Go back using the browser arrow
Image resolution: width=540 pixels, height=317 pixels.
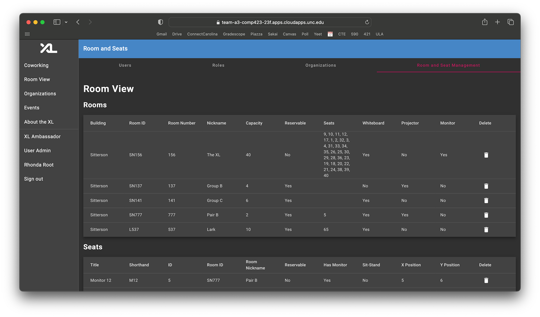[78, 22]
